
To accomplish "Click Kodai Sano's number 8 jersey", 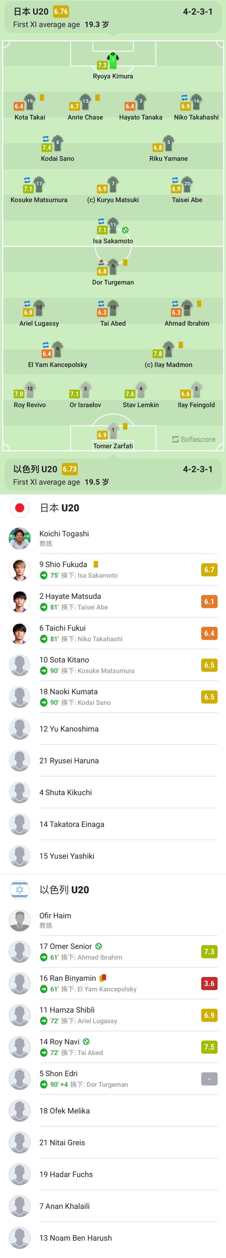I will point(57,143).
